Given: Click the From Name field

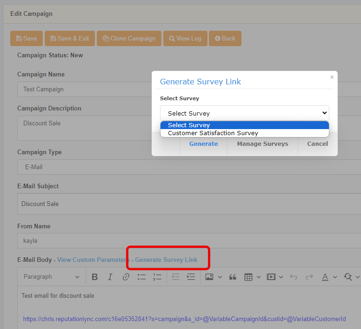Looking at the screenshot, I should click(189, 241).
